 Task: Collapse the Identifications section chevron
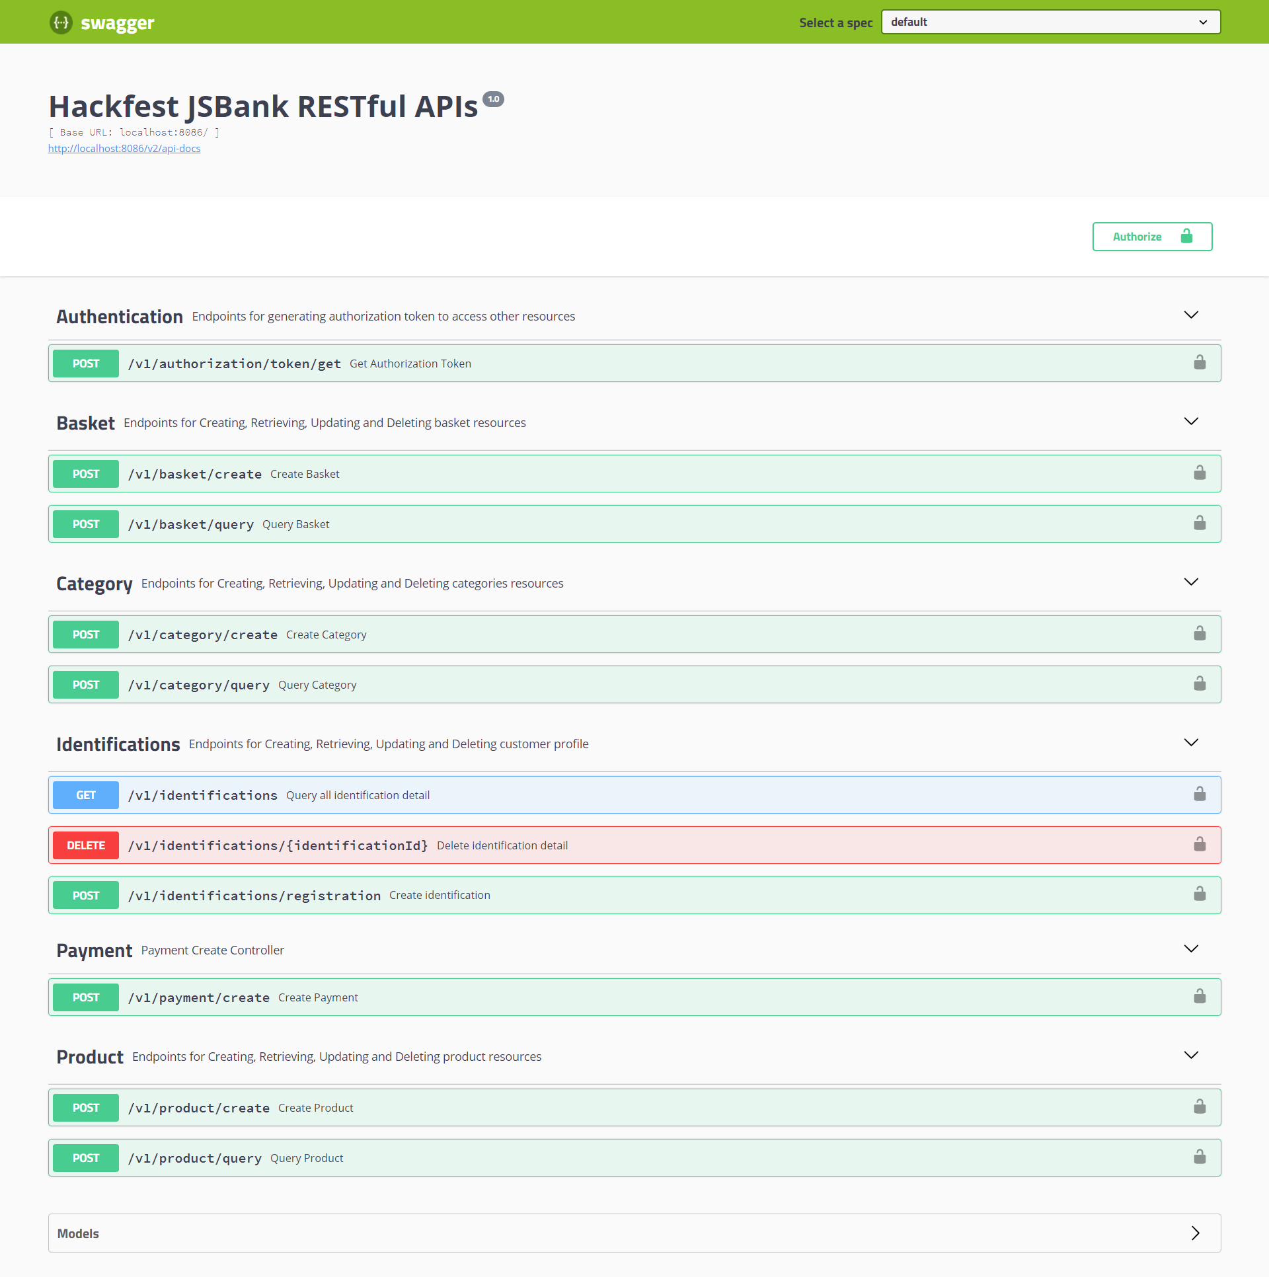pyautogui.click(x=1191, y=743)
